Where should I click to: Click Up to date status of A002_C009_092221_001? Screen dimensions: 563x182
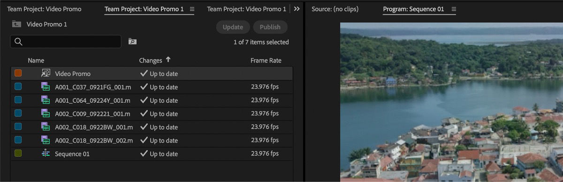tap(159, 114)
